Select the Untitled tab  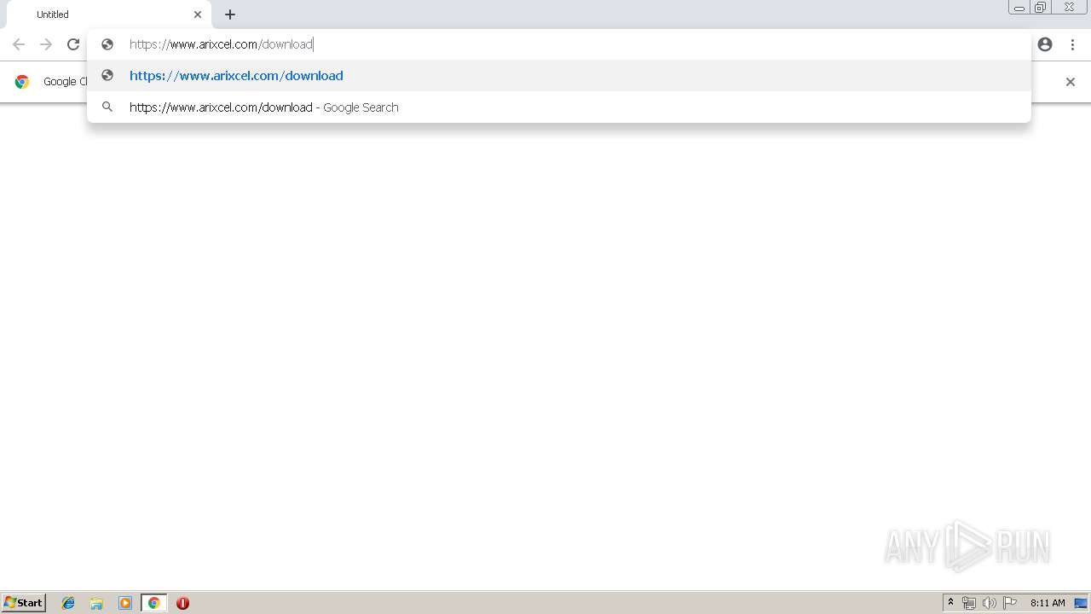(x=109, y=14)
